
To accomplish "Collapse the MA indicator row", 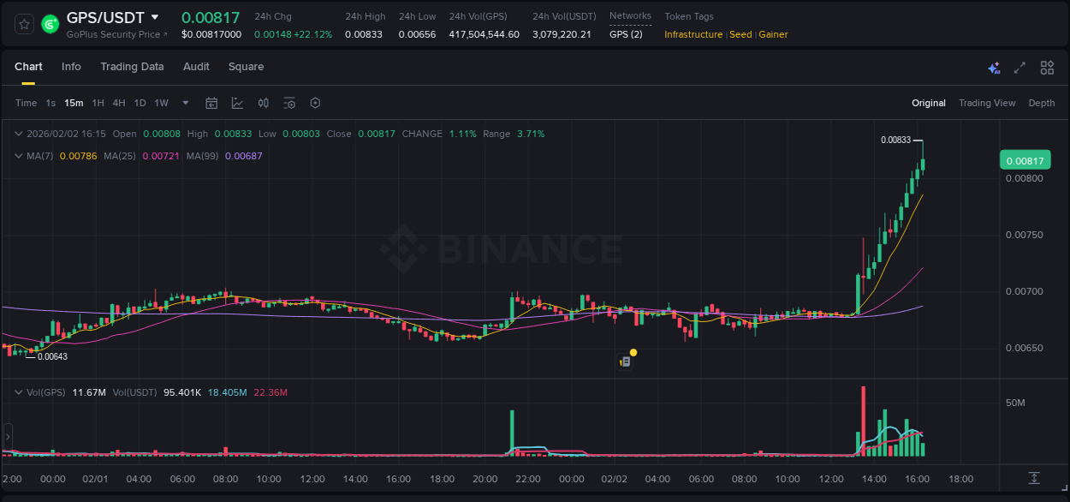I will (x=18, y=156).
